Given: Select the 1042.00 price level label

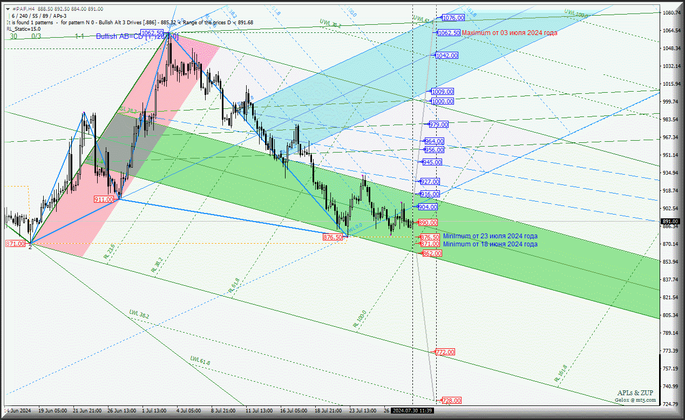Looking at the screenshot, I should point(447,56).
